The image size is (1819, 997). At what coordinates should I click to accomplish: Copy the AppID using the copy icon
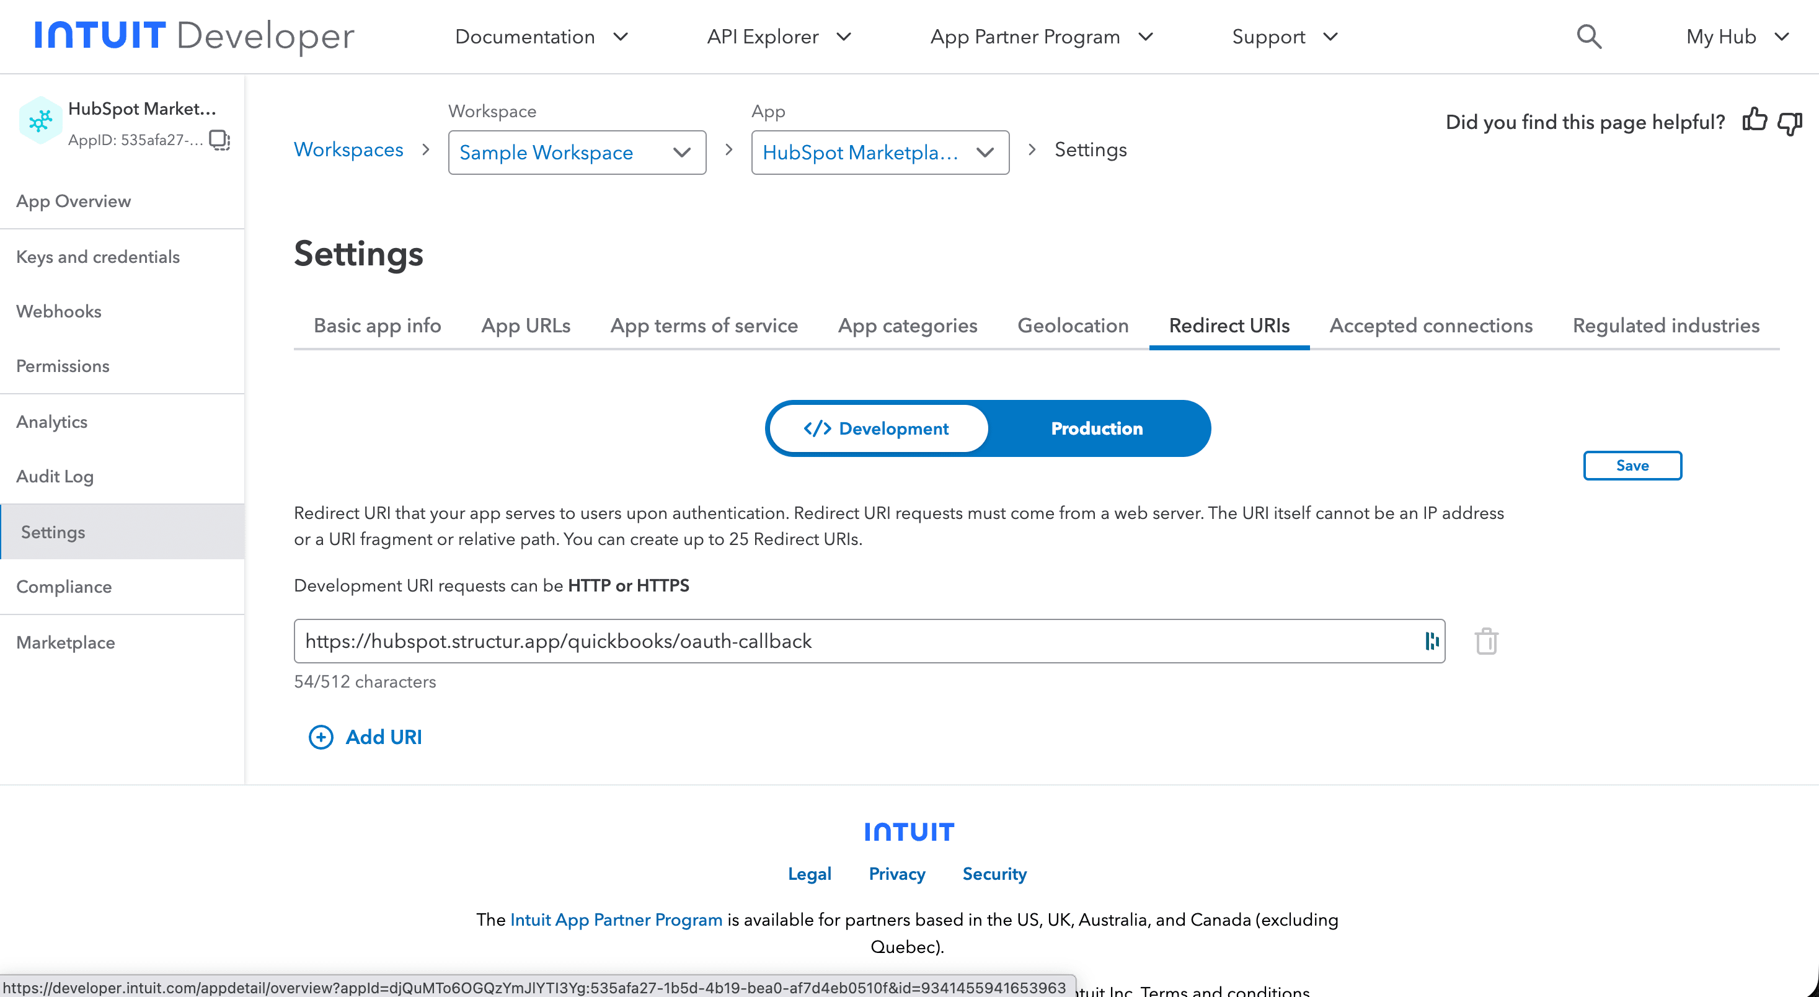pos(219,141)
